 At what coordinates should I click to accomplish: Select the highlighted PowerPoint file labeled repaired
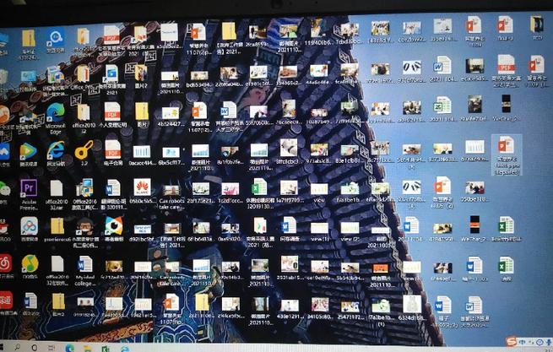pyautogui.click(x=507, y=155)
